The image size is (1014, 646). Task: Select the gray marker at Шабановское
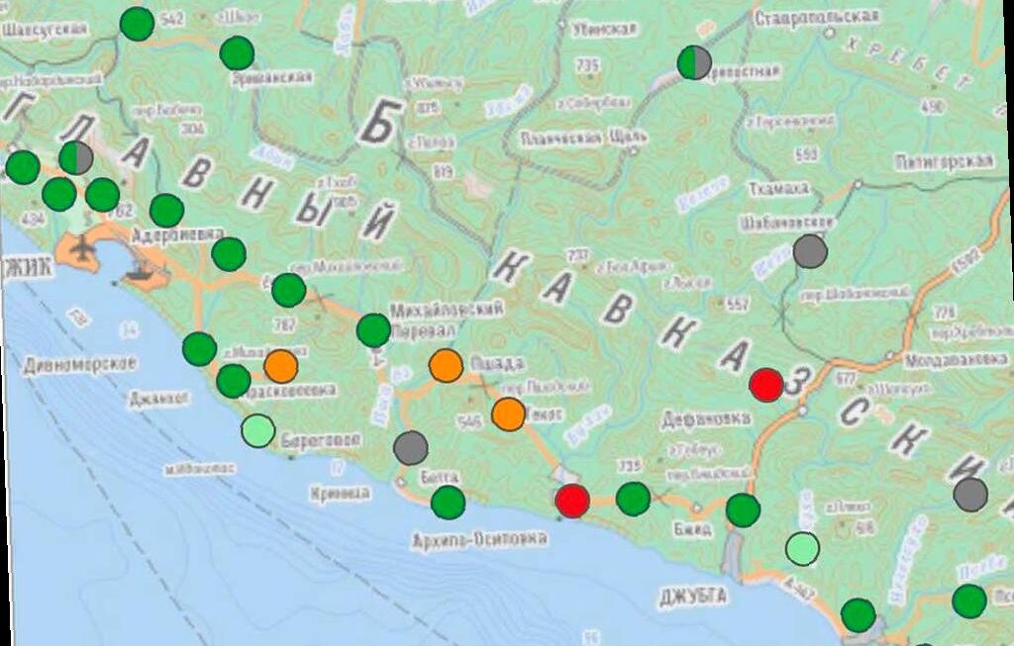pos(811,251)
